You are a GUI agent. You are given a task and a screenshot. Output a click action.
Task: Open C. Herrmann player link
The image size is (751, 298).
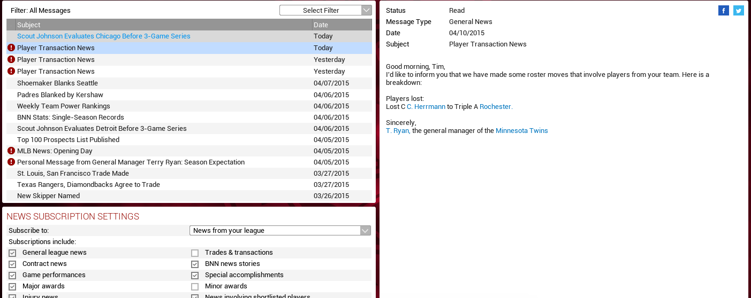426,107
